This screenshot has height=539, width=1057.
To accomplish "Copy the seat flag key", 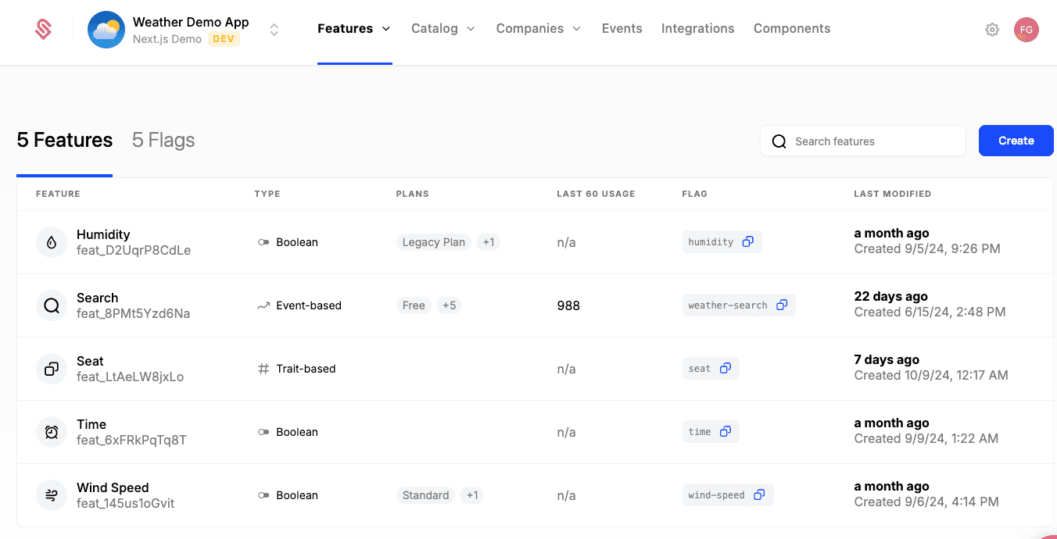I will tap(726, 369).
